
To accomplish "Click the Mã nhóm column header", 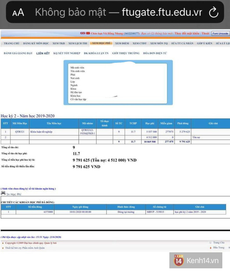I will tap(87, 123).
